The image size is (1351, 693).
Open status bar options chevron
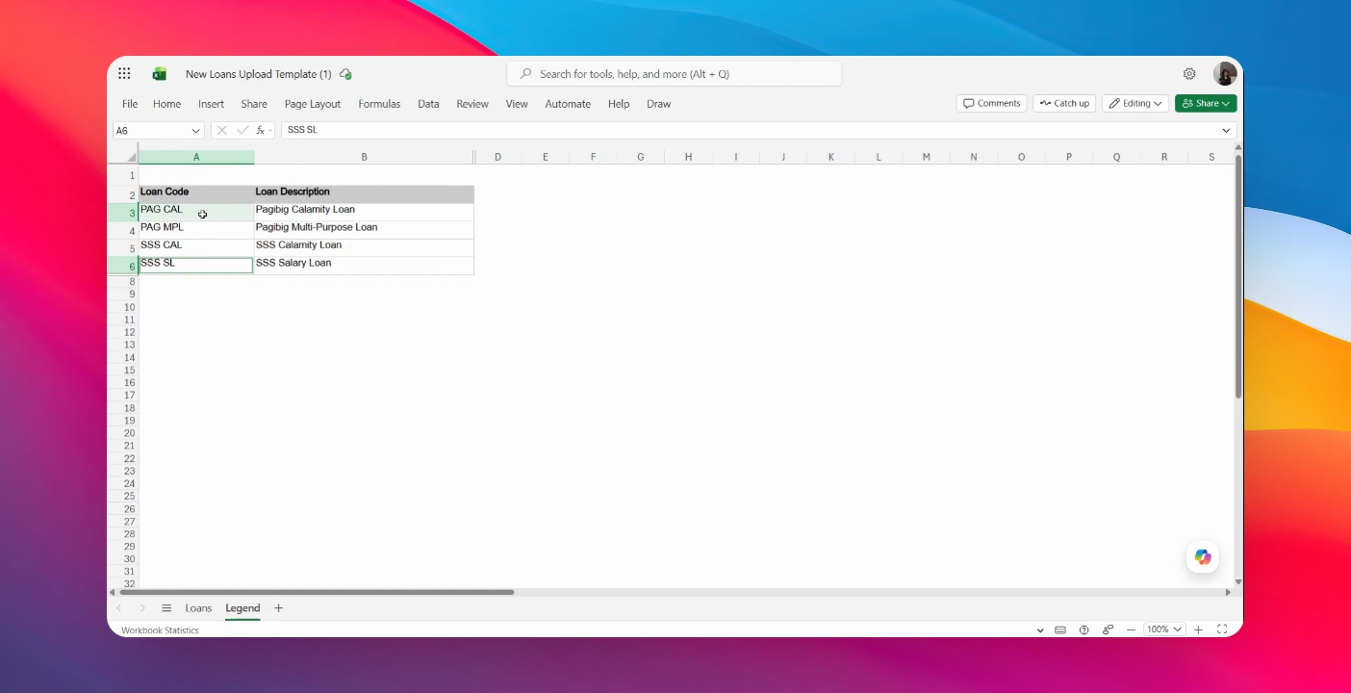[x=1040, y=630]
